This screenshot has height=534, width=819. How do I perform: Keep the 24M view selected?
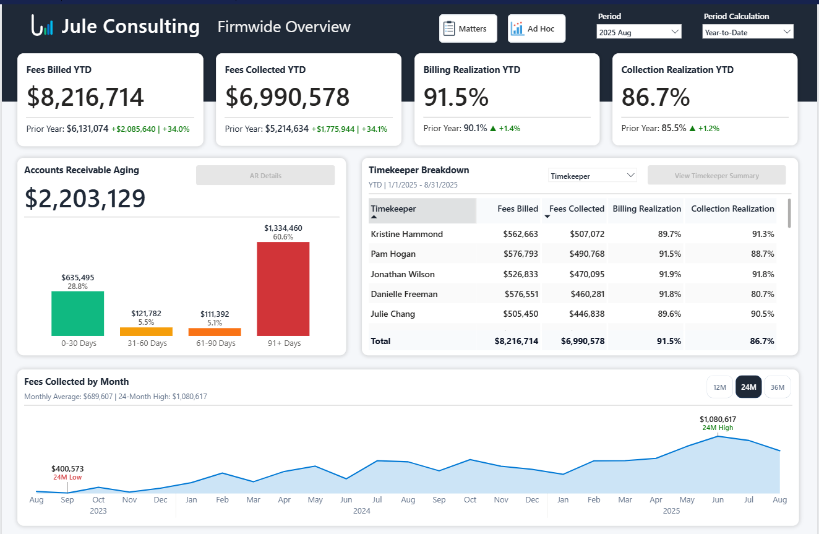[x=748, y=386]
